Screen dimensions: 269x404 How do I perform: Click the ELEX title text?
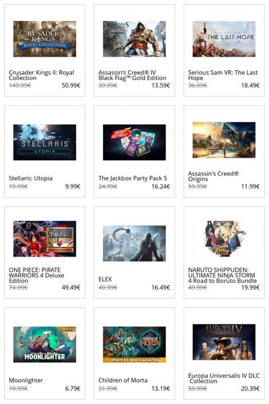pyautogui.click(x=105, y=279)
